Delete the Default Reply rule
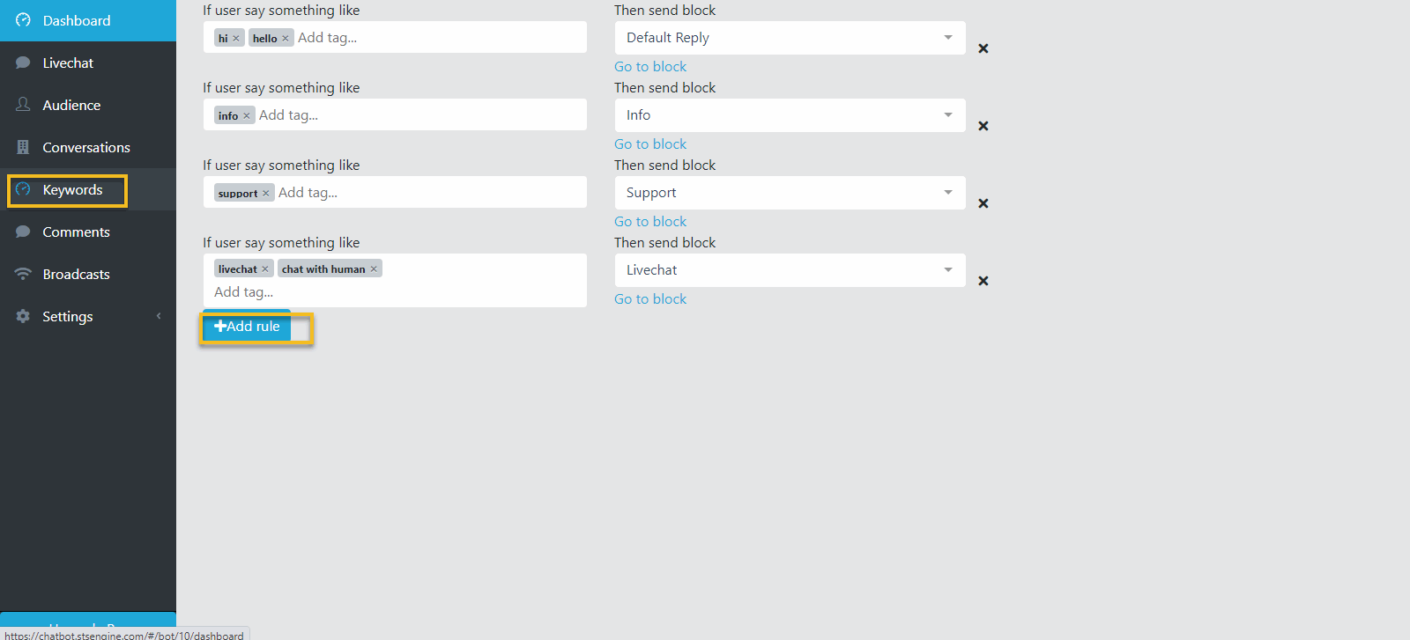 [x=983, y=48]
